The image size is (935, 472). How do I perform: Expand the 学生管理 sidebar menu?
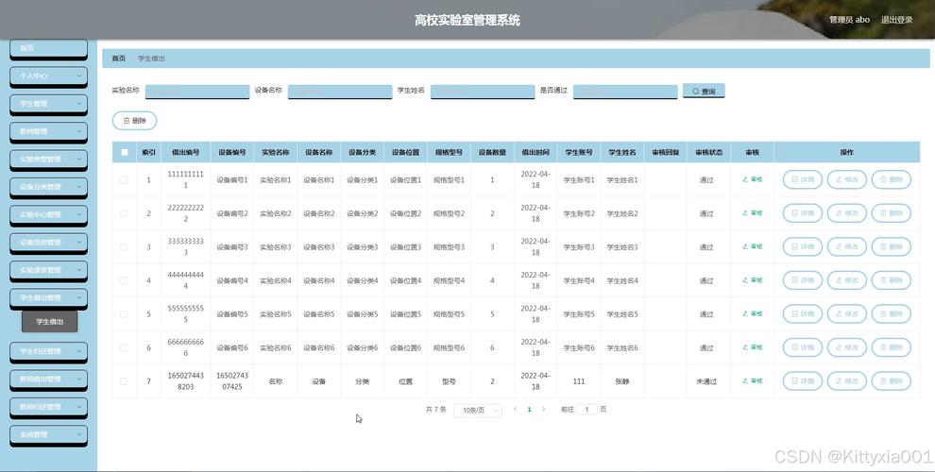[49, 104]
